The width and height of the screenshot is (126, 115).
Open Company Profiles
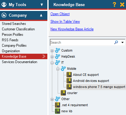click(14, 46)
